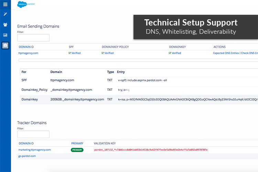Click the Email Sending Domains filter field
Screen dimensions: 258x172
click(33, 38)
